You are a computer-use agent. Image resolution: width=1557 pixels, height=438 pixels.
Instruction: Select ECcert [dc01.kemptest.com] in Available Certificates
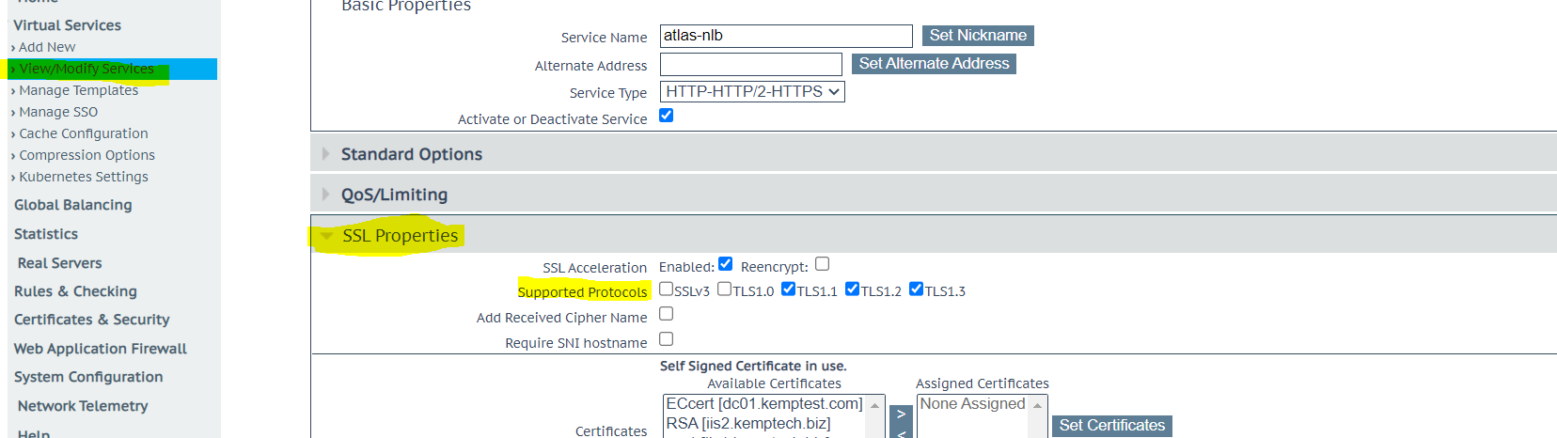[763, 404]
